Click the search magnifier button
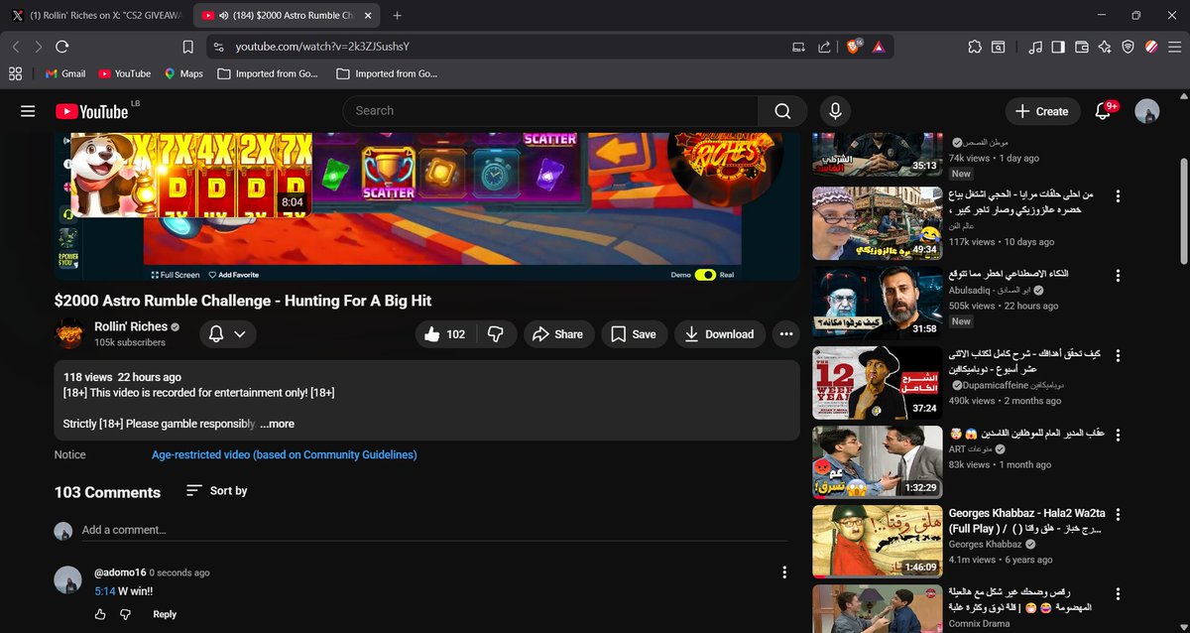This screenshot has width=1190, height=633. pyautogui.click(x=782, y=111)
